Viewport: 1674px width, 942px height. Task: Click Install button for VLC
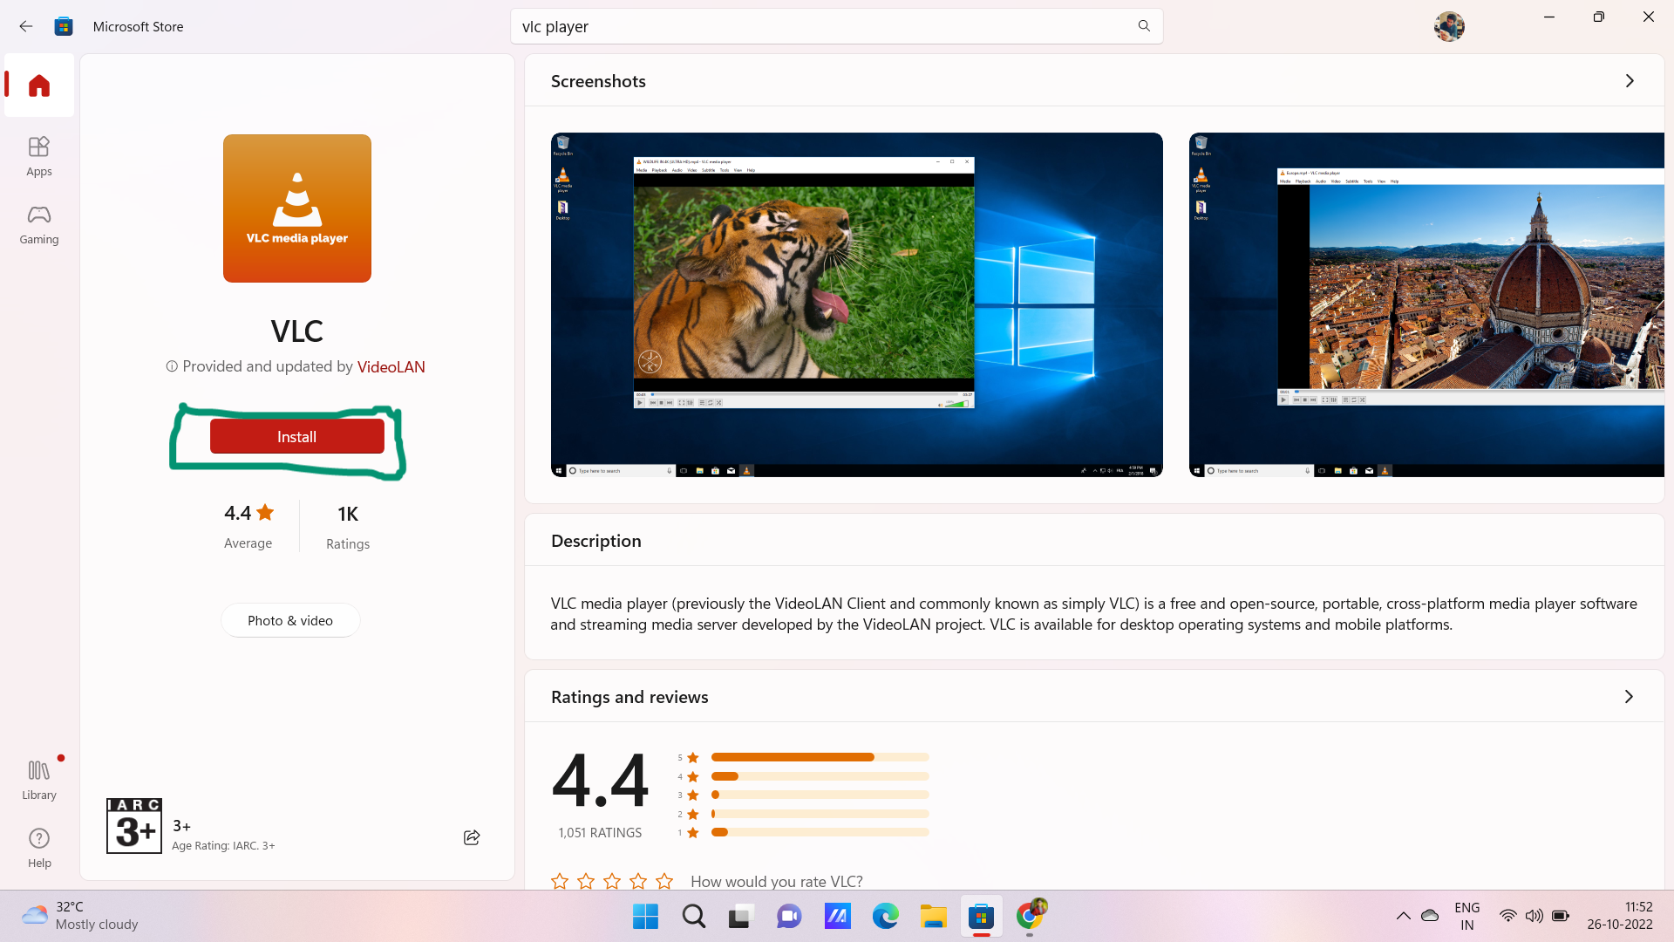[x=296, y=436]
